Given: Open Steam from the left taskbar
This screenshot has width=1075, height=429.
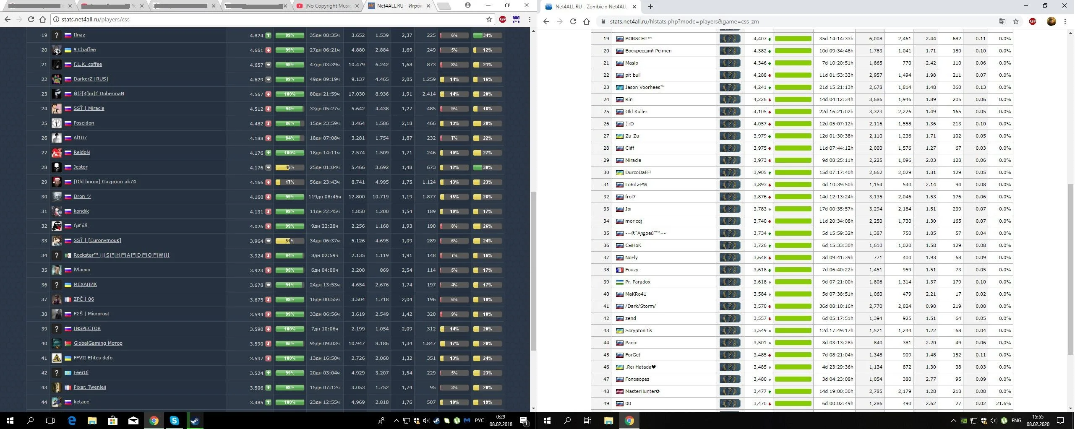Looking at the screenshot, I should (x=195, y=421).
